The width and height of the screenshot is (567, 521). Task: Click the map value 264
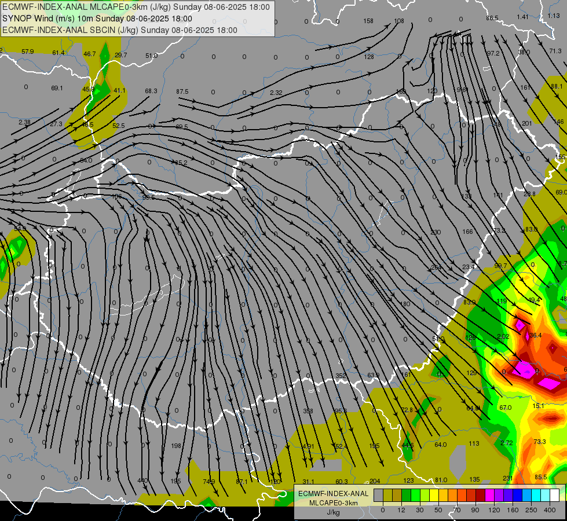[437, 267]
